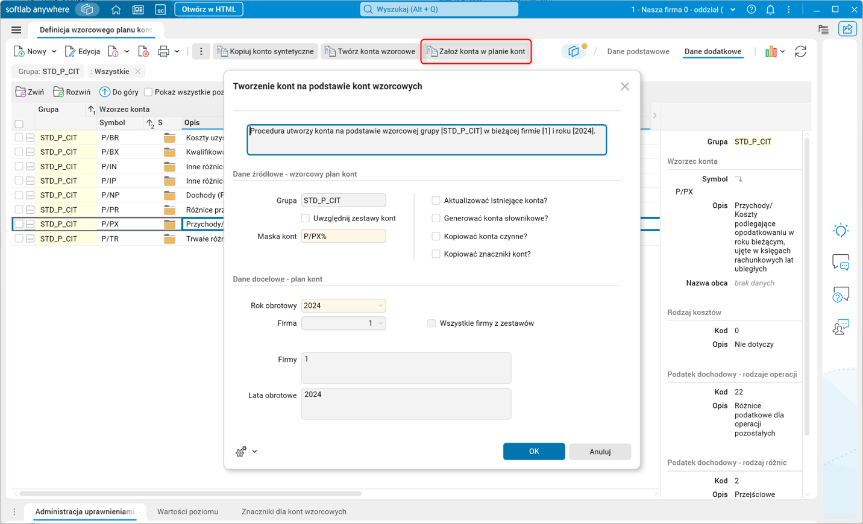Click Kopiuj konto syntetyczne button
The width and height of the screenshot is (863, 524).
pyautogui.click(x=265, y=52)
